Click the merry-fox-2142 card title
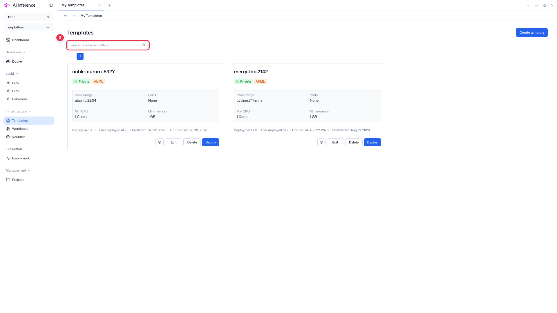Image resolution: width=557 pixels, height=313 pixels. point(251,72)
